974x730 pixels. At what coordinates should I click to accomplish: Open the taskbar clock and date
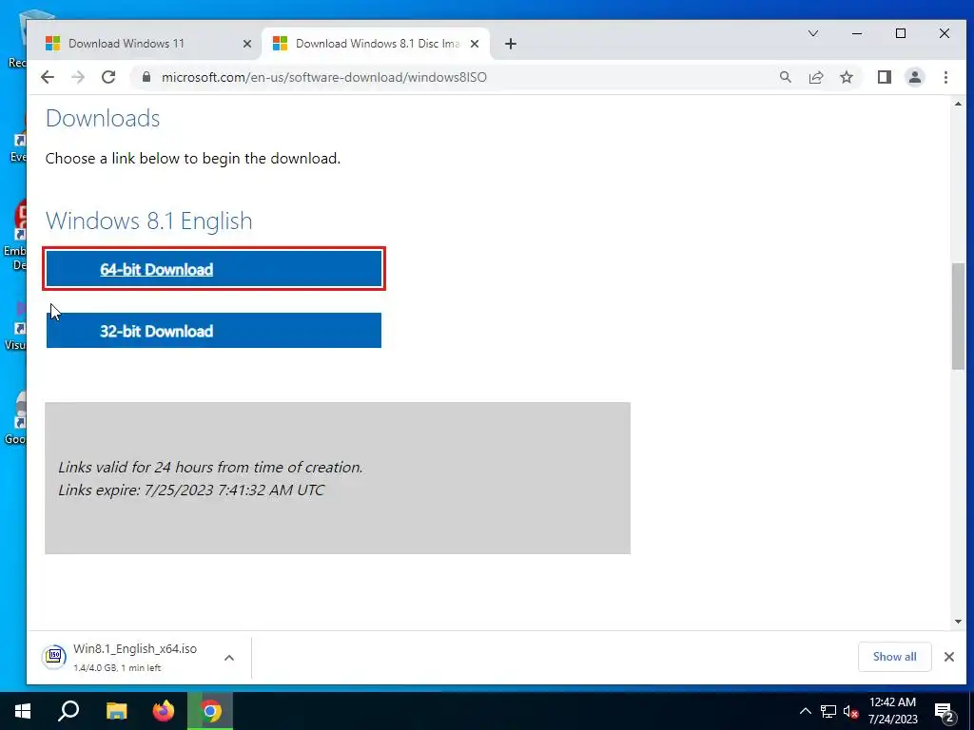click(x=892, y=711)
